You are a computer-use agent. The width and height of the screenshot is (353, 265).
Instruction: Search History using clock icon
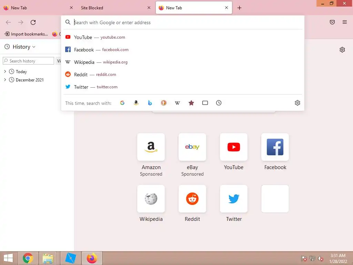(x=219, y=103)
